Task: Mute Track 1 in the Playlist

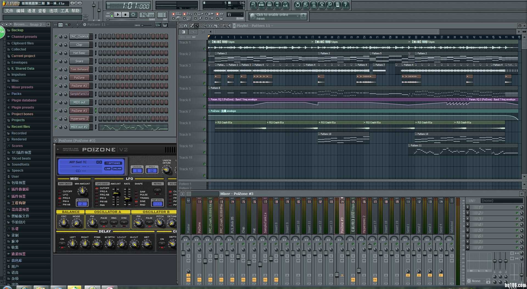Action: [204, 49]
